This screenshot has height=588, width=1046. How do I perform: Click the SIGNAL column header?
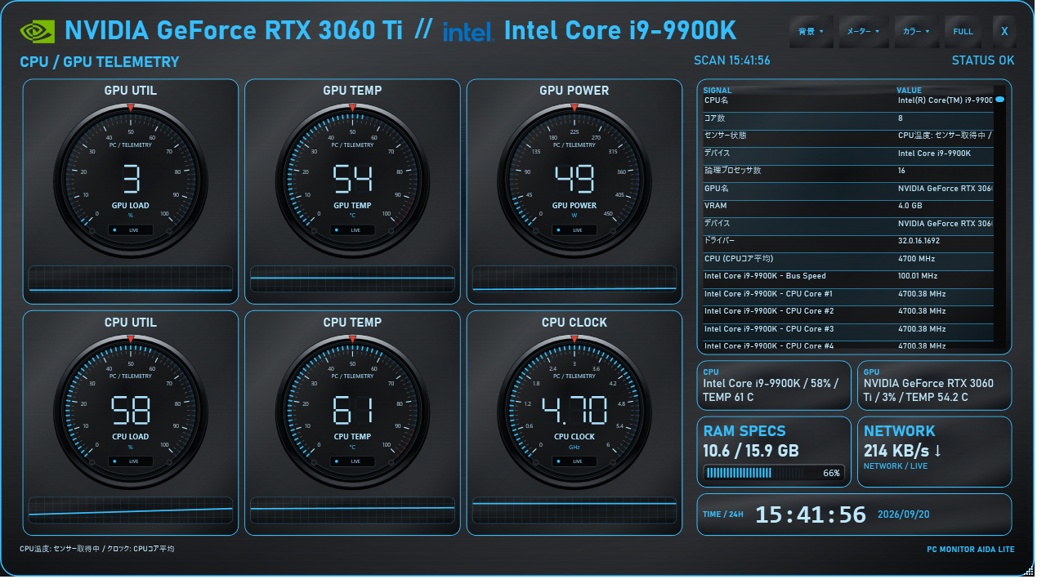tap(717, 90)
